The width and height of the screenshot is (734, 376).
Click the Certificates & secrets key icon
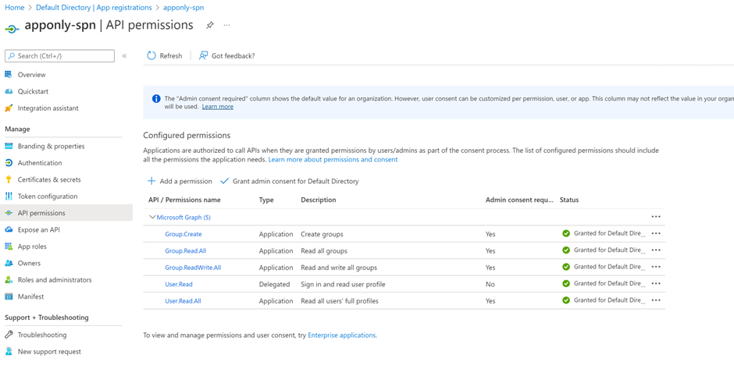click(9, 179)
